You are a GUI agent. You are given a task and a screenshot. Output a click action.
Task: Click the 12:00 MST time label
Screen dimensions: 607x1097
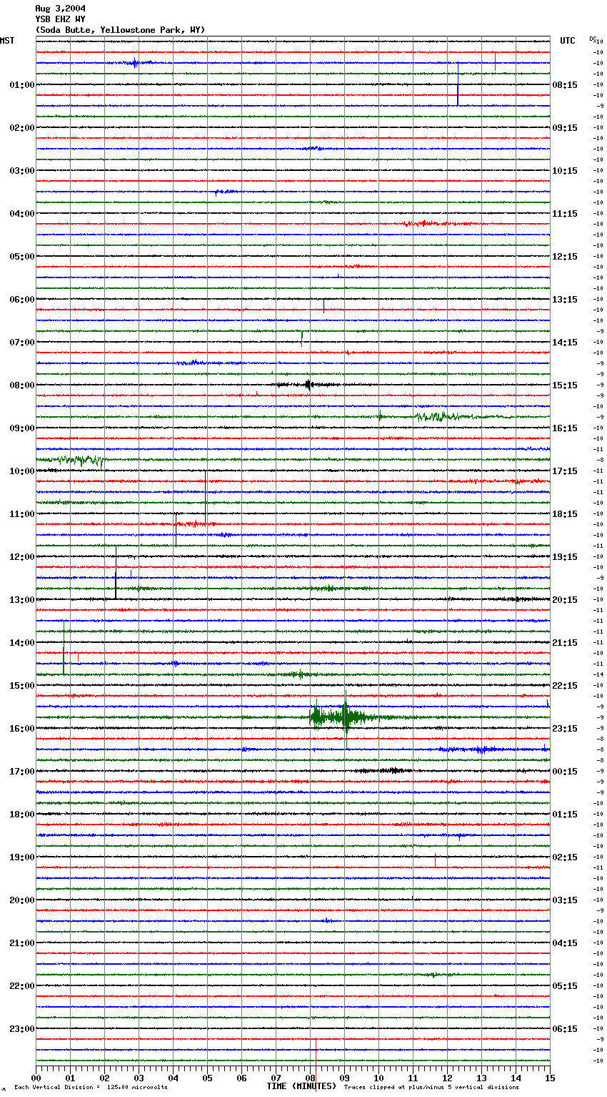(x=22, y=557)
